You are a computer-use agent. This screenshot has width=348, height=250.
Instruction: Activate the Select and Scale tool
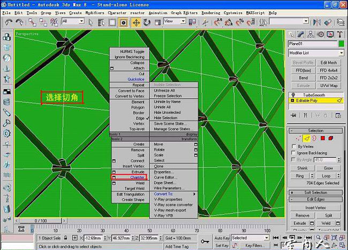pos(157,22)
